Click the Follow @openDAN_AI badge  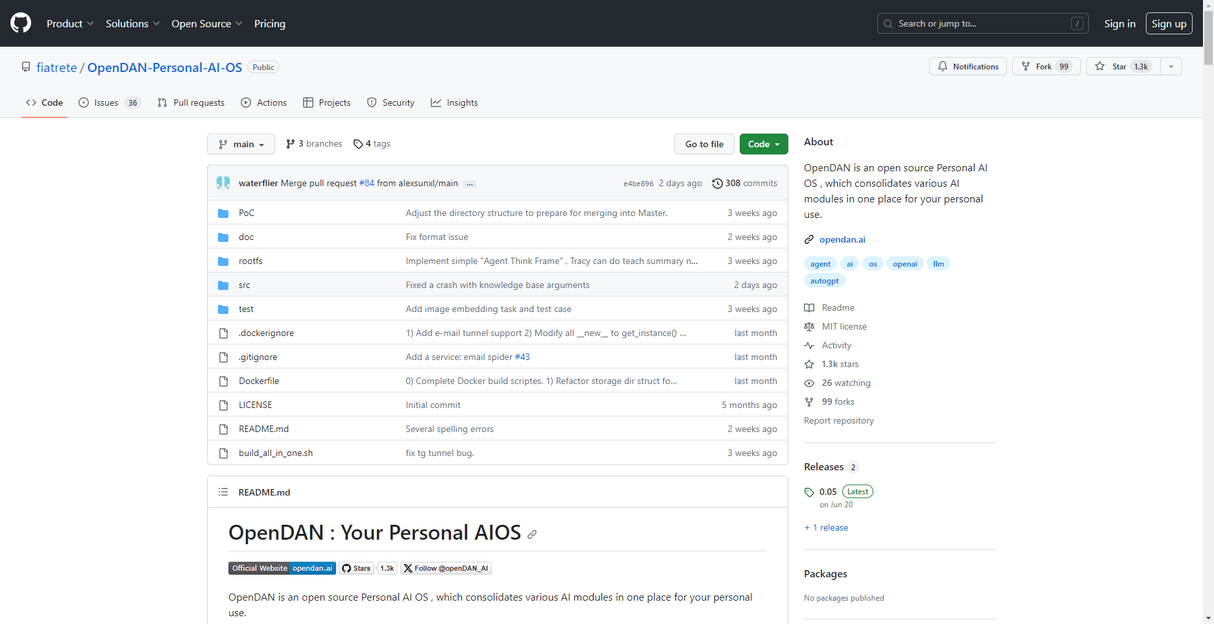pos(446,568)
